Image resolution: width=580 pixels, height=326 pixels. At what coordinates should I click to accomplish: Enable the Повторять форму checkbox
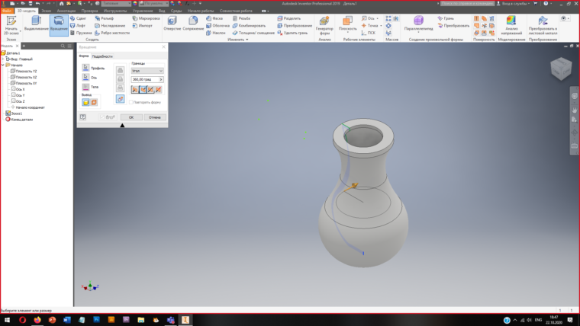[130, 101]
